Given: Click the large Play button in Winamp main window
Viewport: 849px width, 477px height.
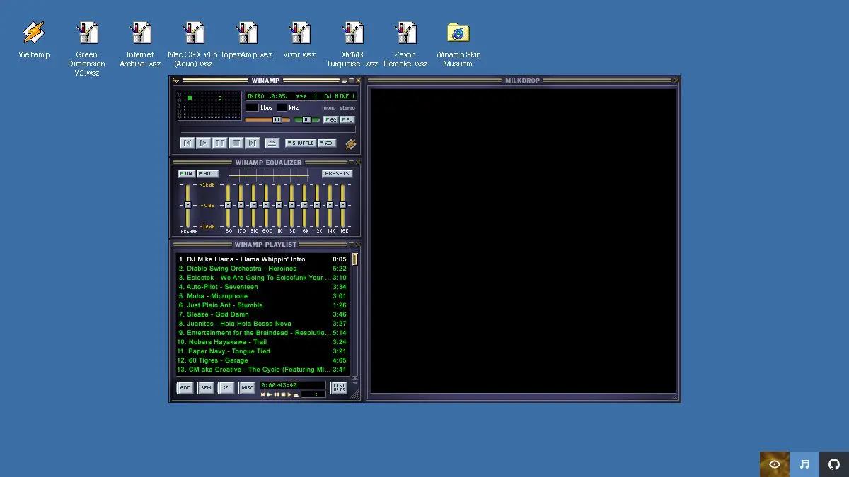Looking at the screenshot, I should coord(204,143).
